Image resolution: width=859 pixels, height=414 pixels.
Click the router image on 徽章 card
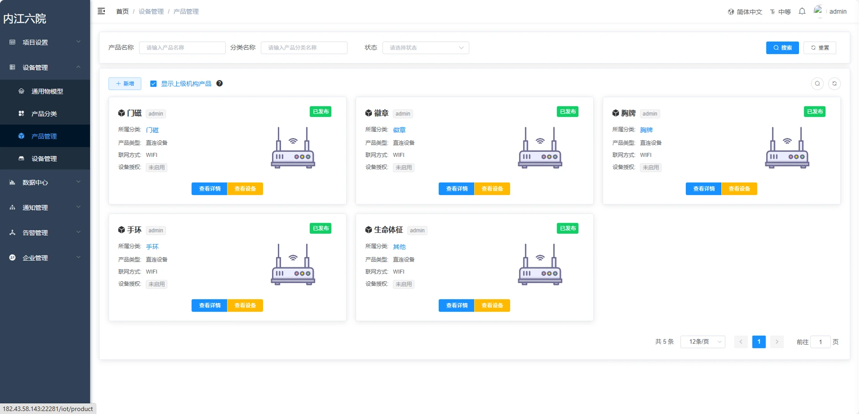click(x=540, y=148)
